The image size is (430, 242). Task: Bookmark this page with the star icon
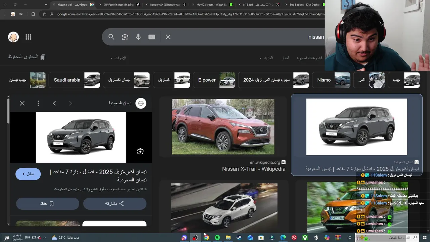44,14
